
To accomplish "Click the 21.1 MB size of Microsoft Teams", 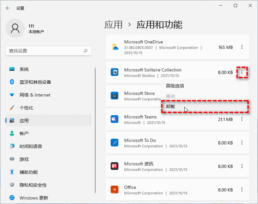I will [226, 119].
